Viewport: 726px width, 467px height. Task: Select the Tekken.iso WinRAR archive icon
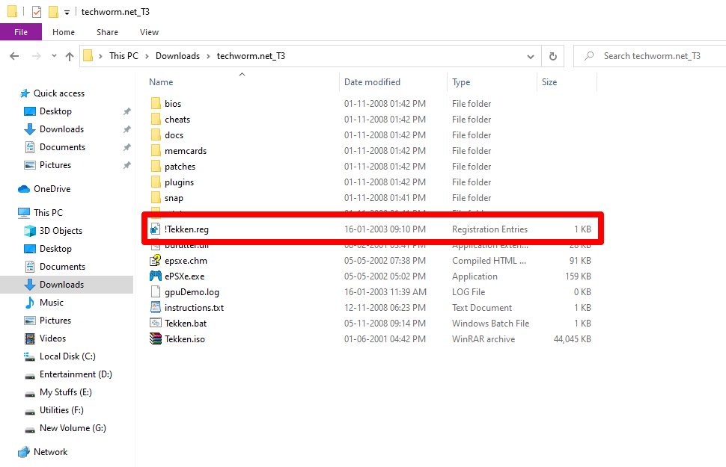tap(156, 339)
